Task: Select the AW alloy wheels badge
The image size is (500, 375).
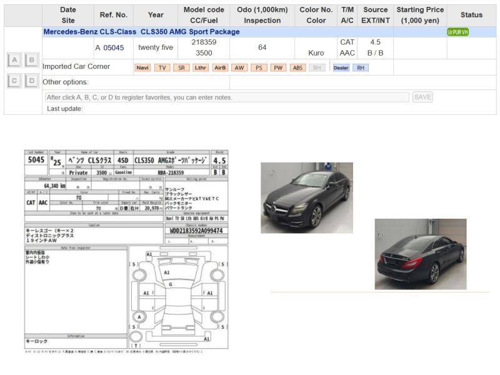Action: click(239, 67)
